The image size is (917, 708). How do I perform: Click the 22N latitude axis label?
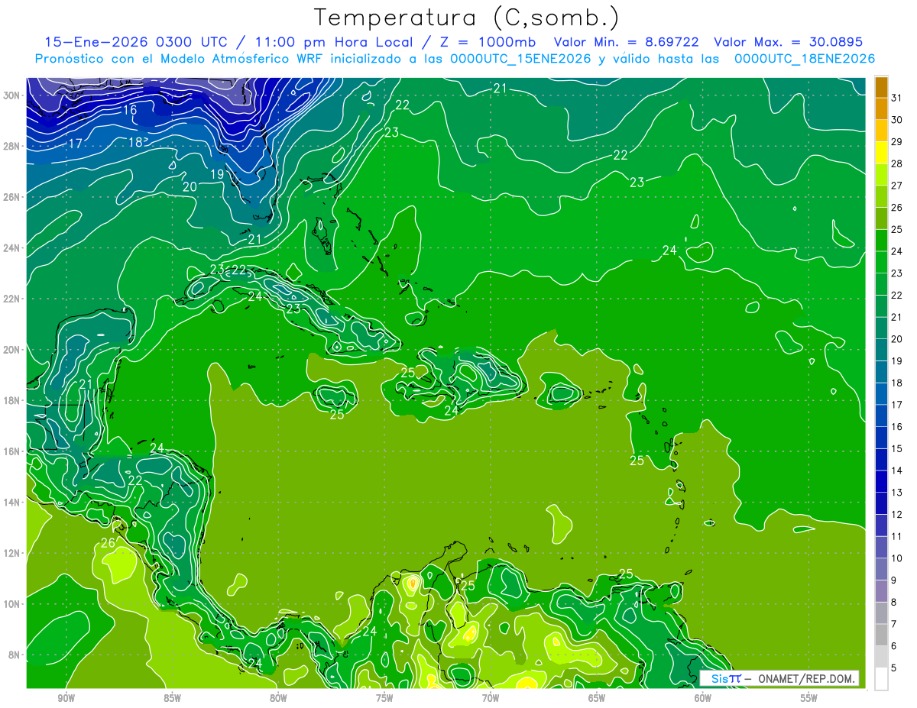[x=12, y=299]
